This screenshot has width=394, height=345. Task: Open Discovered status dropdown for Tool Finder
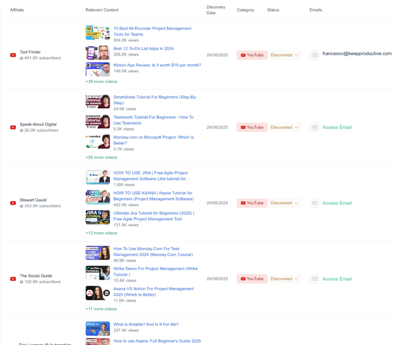284,55
